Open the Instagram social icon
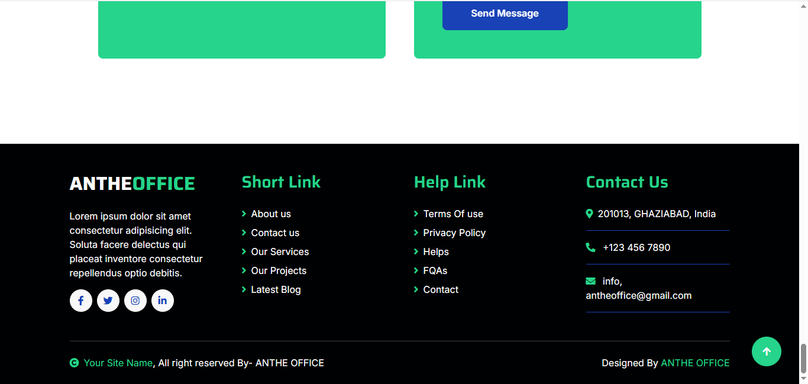The height and width of the screenshot is (384, 808). pyautogui.click(x=135, y=301)
